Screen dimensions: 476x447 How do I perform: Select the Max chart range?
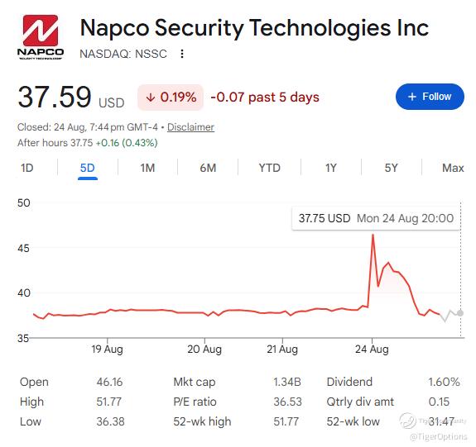(x=453, y=168)
